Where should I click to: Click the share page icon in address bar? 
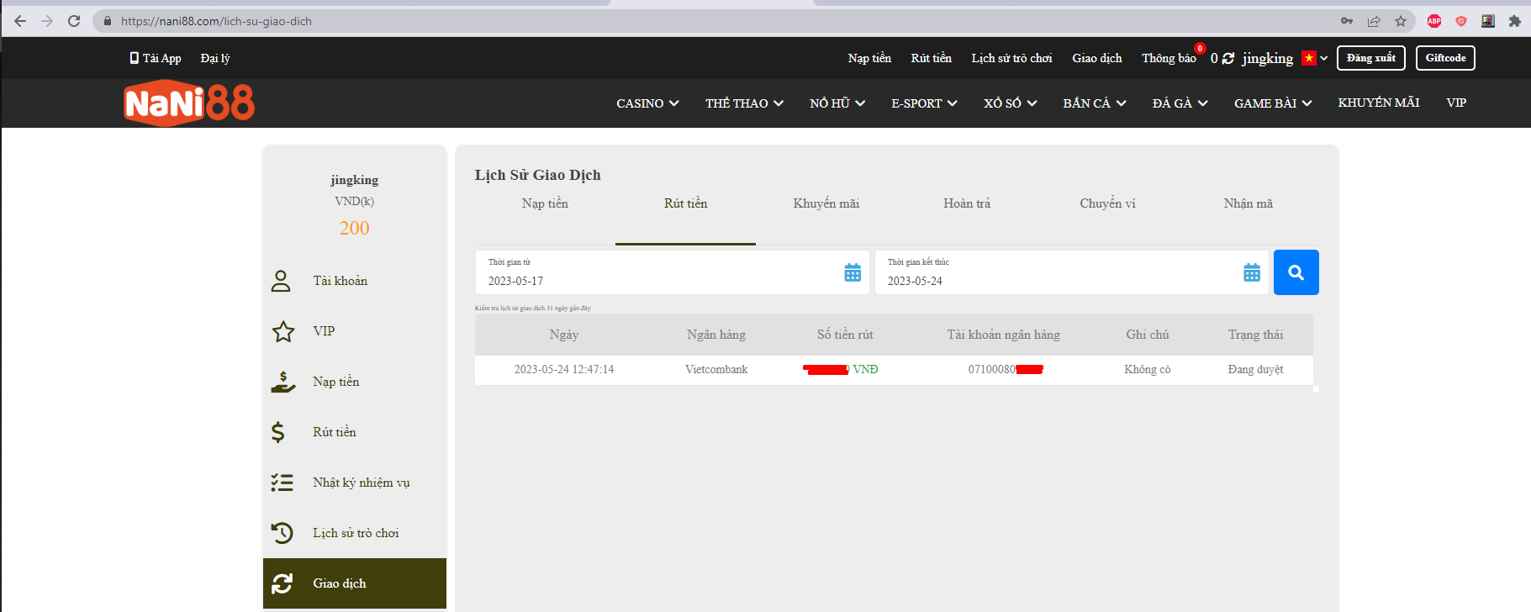click(x=1374, y=21)
